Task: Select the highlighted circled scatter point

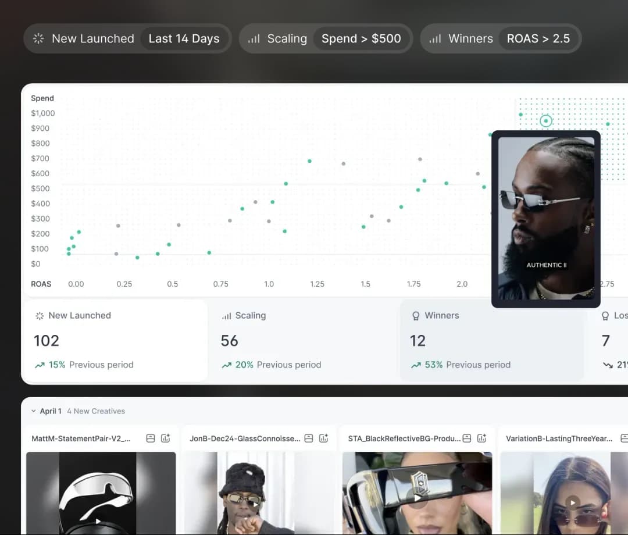Action: click(x=546, y=121)
